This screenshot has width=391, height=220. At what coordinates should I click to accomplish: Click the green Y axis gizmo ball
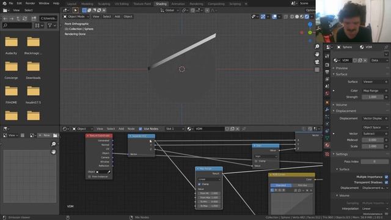[310, 32]
